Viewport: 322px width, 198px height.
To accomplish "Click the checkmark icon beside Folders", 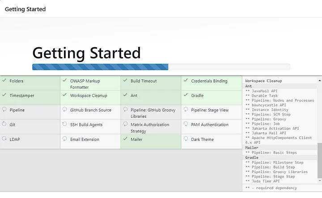I will (4, 80).
